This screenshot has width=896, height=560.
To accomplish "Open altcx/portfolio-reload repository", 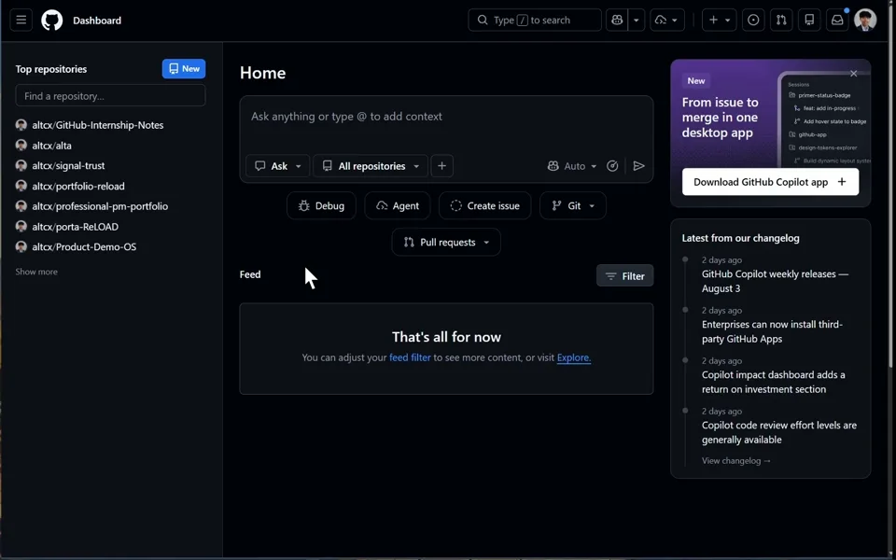I will point(78,187).
